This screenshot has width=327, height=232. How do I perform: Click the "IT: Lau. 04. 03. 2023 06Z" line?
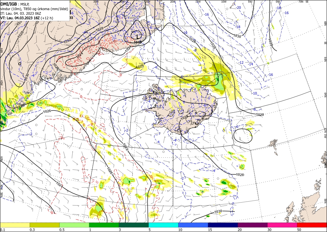point(21,13)
